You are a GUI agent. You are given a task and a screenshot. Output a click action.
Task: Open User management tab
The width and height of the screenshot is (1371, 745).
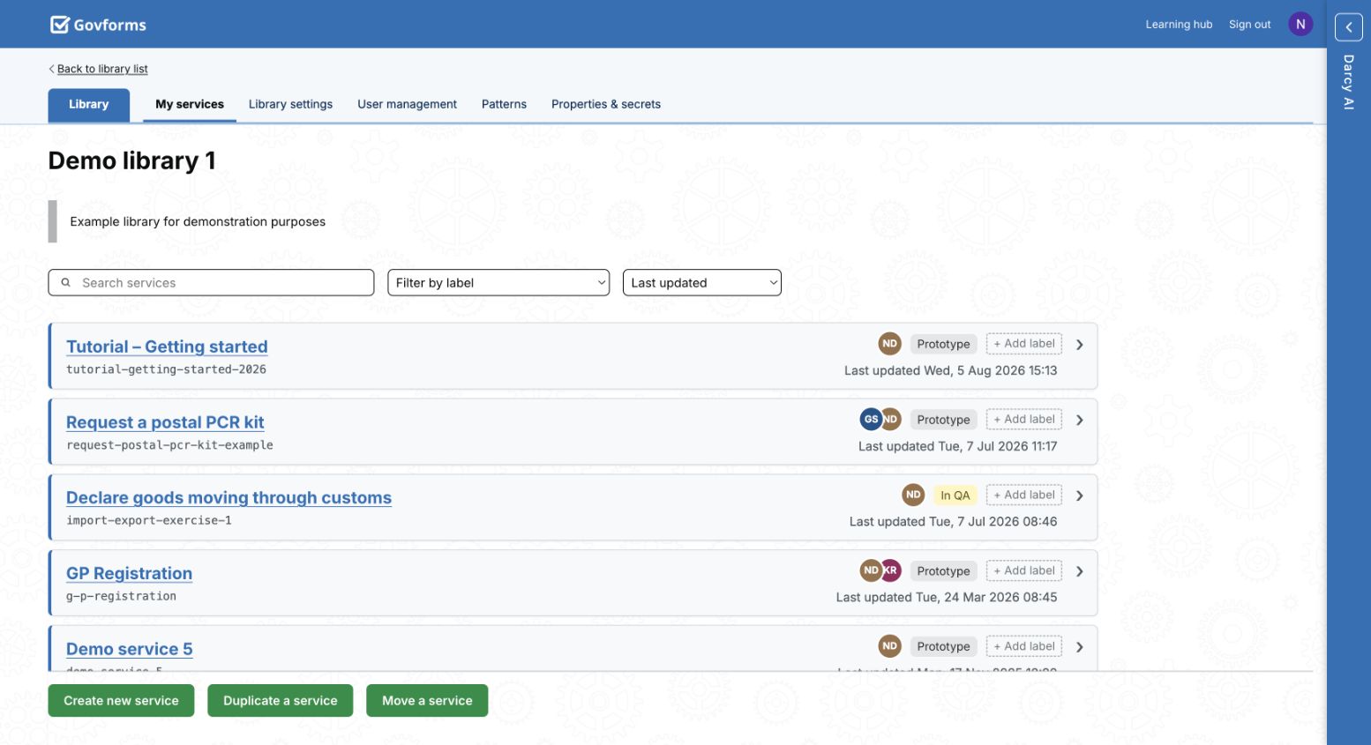407,104
